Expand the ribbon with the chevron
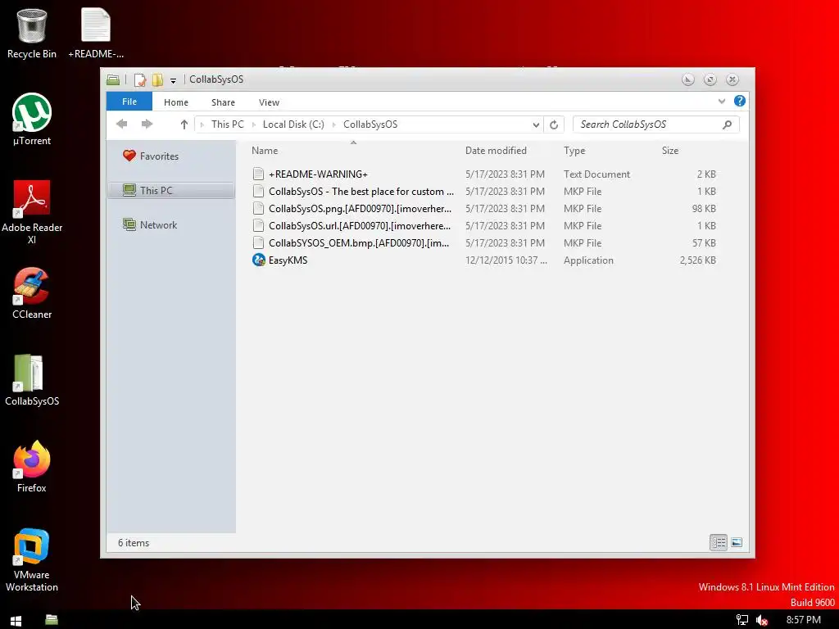The height and width of the screenshot is (629, 839). coord(722,101)
